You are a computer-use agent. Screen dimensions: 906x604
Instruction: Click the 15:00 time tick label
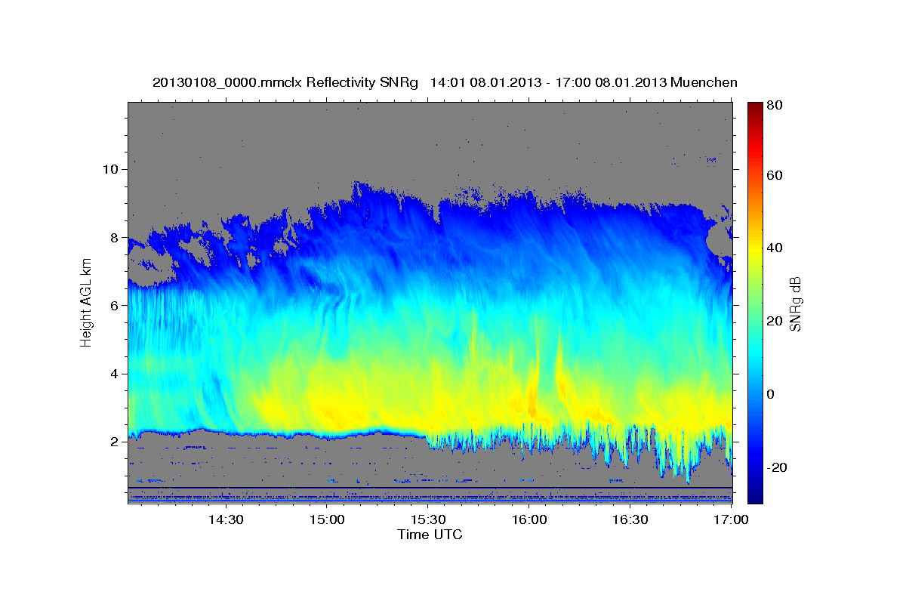click(x=327, y=520)
